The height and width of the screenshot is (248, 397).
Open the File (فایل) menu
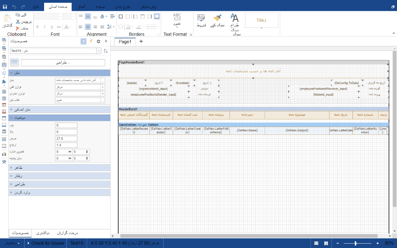[x=36, y=7]
